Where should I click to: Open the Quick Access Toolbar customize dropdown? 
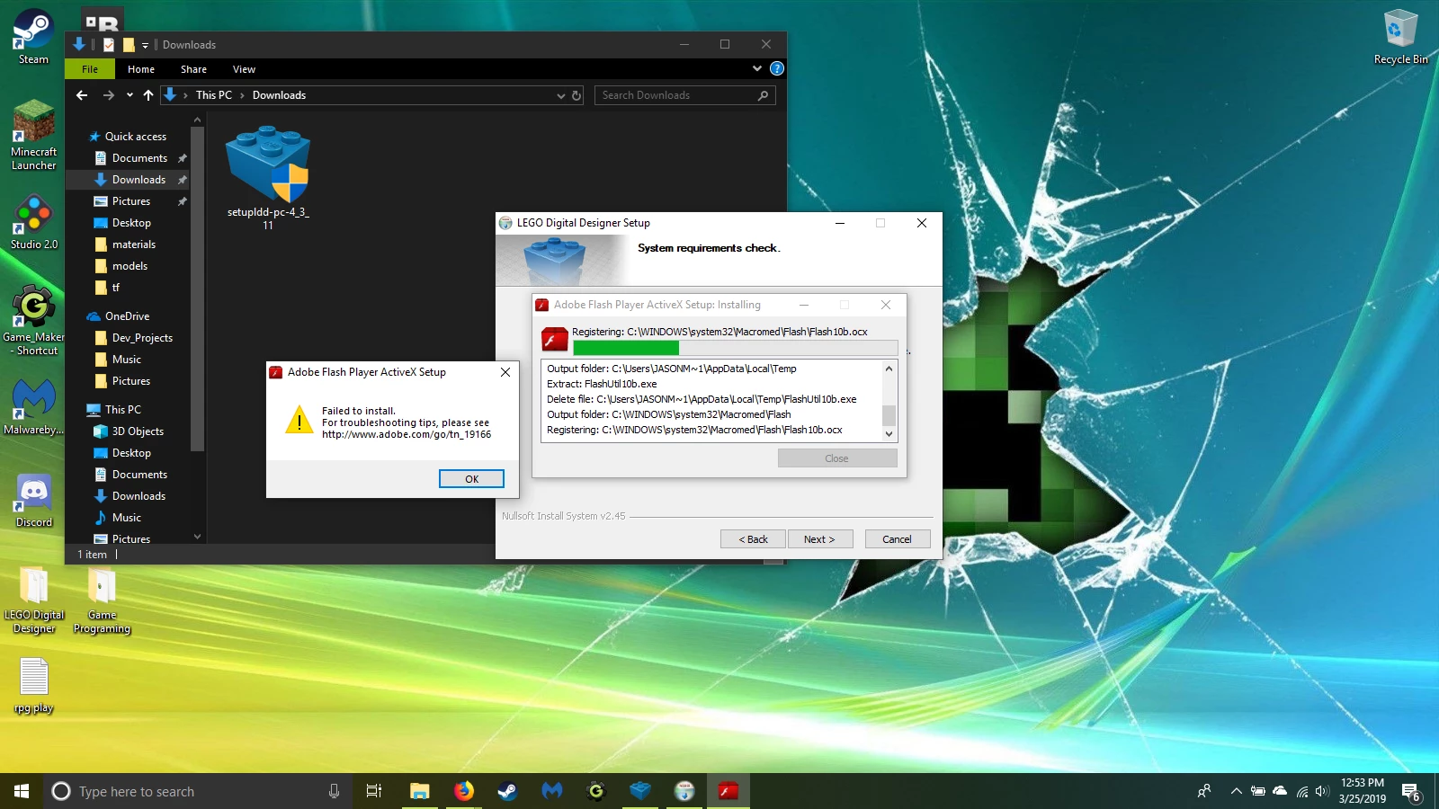click(145, 45)
